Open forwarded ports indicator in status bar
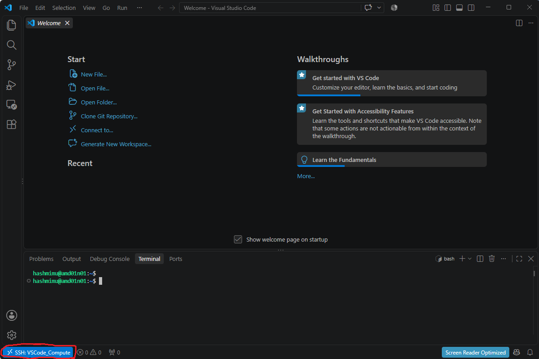Screen dimensions: 539x359 114,352
